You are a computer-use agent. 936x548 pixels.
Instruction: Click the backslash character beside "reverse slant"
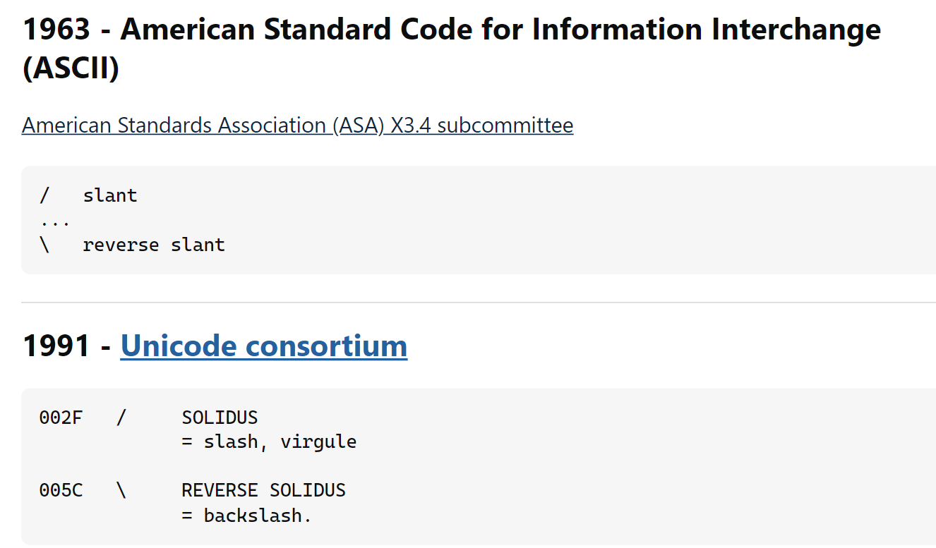point(45,245)
